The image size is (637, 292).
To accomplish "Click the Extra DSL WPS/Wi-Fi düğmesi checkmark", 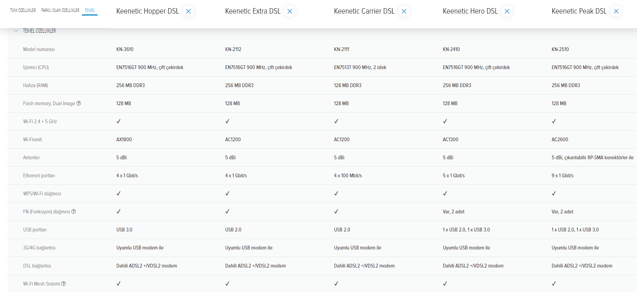I will coord(227,194).
